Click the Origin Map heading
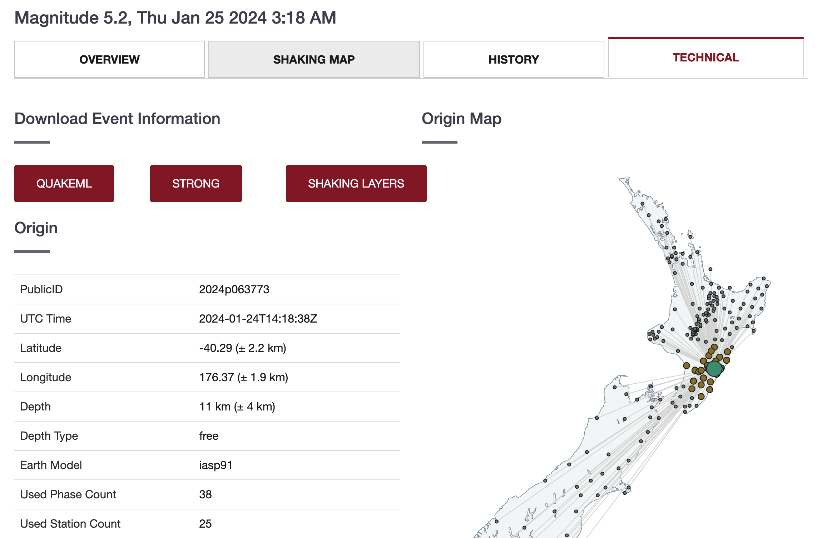 tap(461, 119)
